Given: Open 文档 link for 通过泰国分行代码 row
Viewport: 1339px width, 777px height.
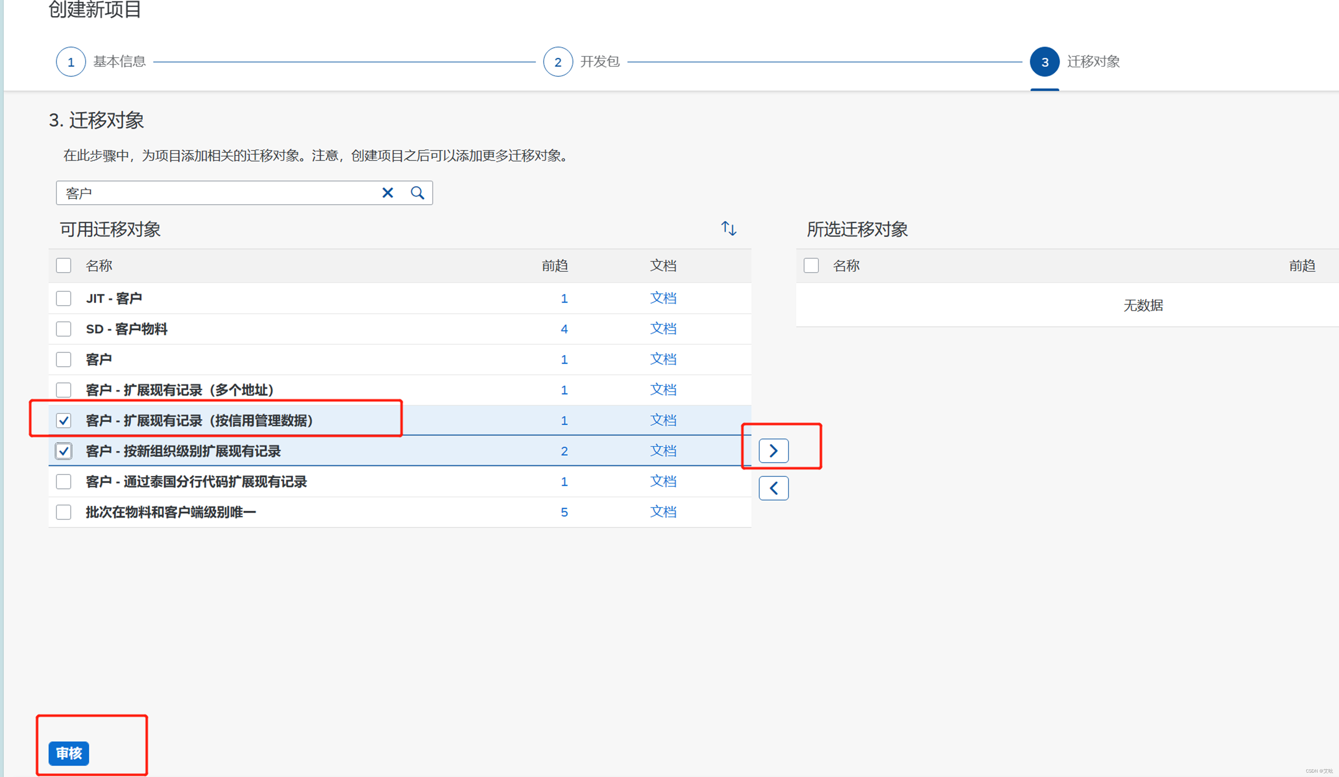Looking at the screenshot, I should (x=663, y=481).
